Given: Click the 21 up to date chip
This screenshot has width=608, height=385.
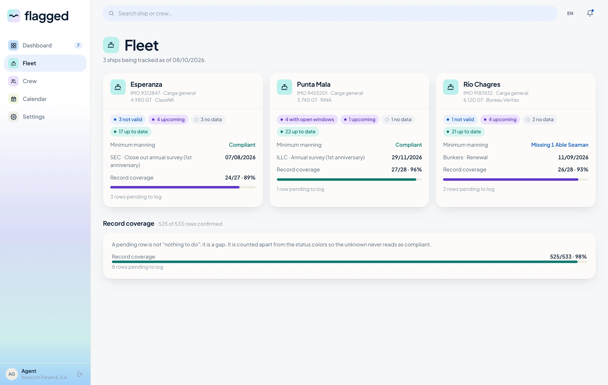Looking at the screenshot, I should click(464, 132).
